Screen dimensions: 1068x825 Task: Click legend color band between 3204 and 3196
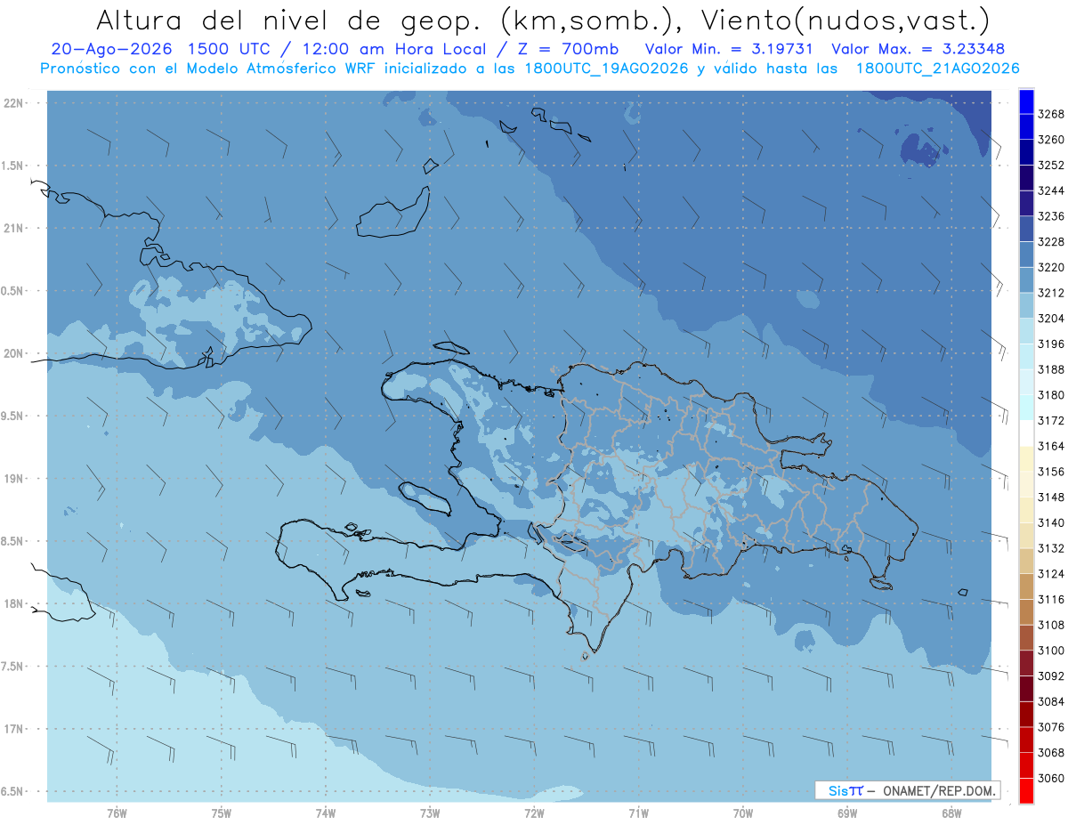(x=1025, y=330)
